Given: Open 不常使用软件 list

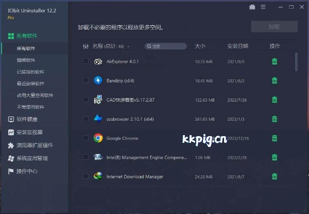Looking at the screenshot, I should pos(30,107).
